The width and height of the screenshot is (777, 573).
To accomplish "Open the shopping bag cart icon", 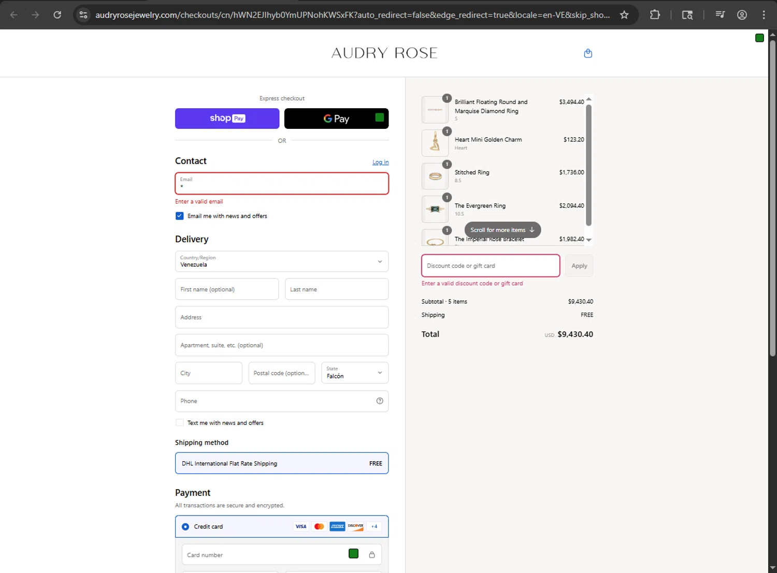I will point(588,53).
